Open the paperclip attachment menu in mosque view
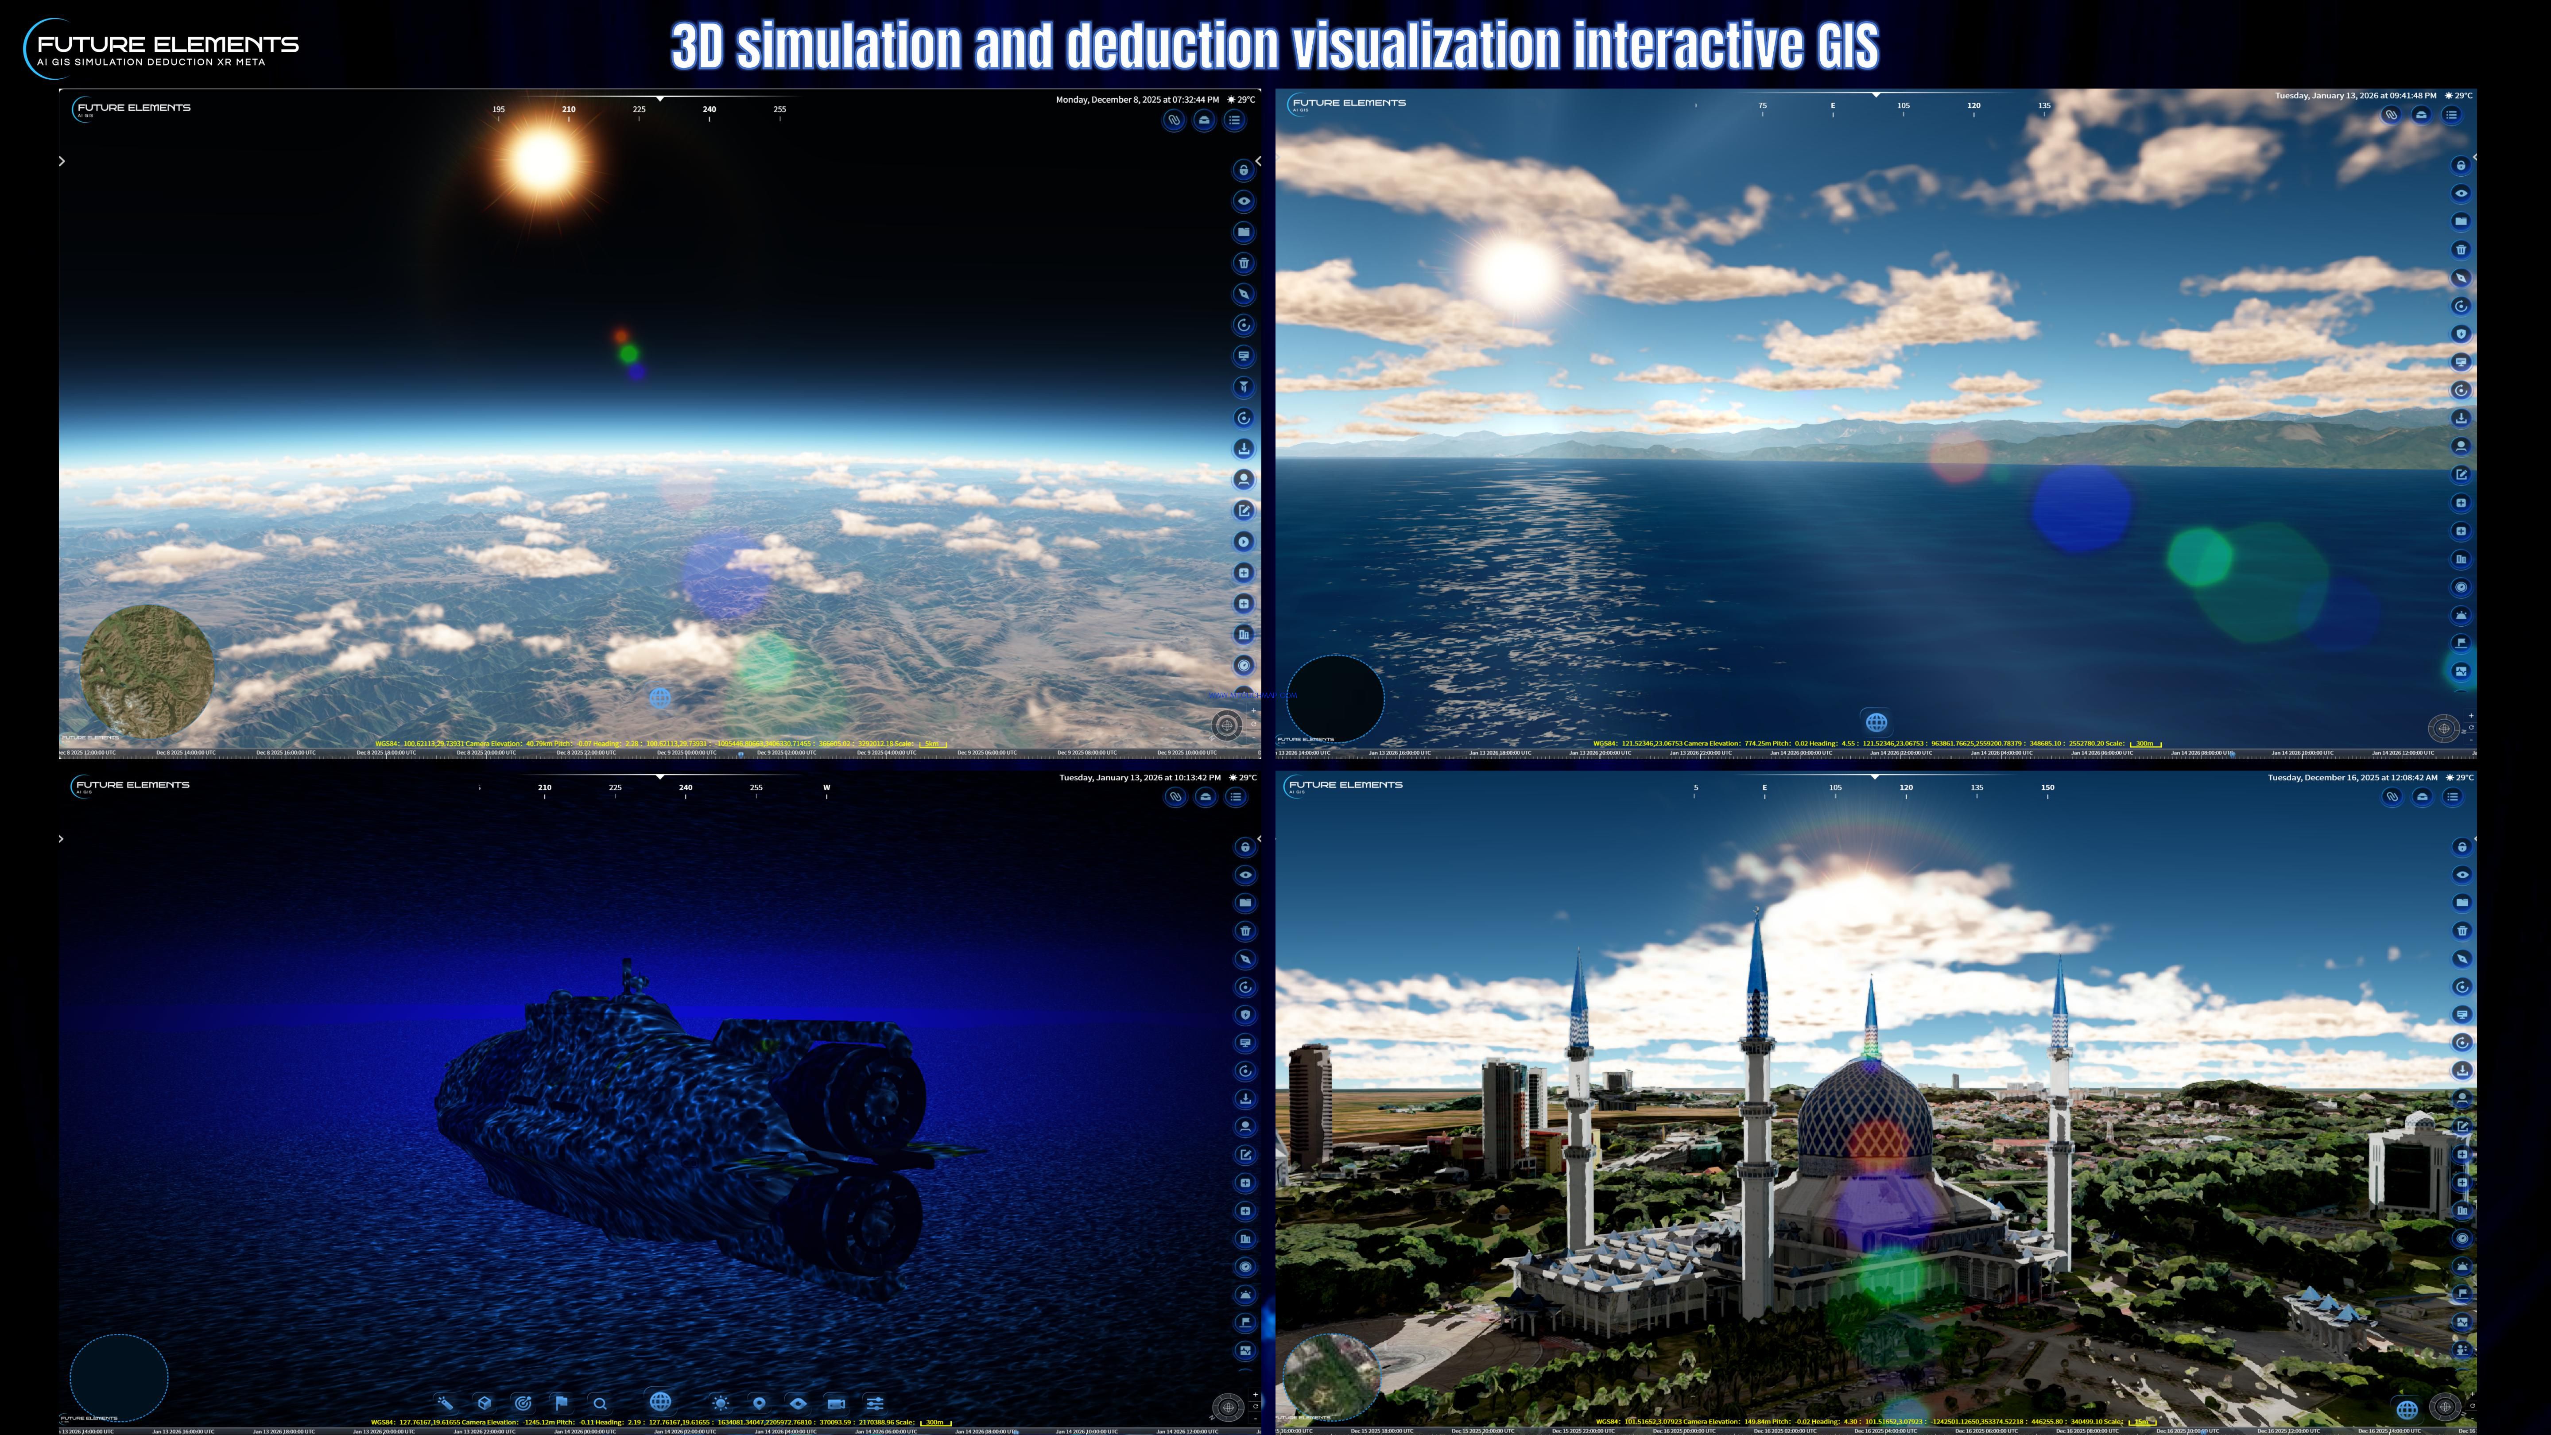2551x1435 pixels. [x=2392, y=796]
